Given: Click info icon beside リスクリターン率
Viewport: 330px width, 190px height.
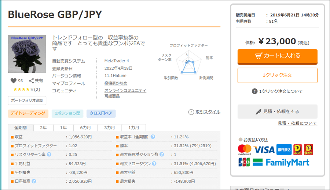Looking at the screenshot, I should click(49, 154).
